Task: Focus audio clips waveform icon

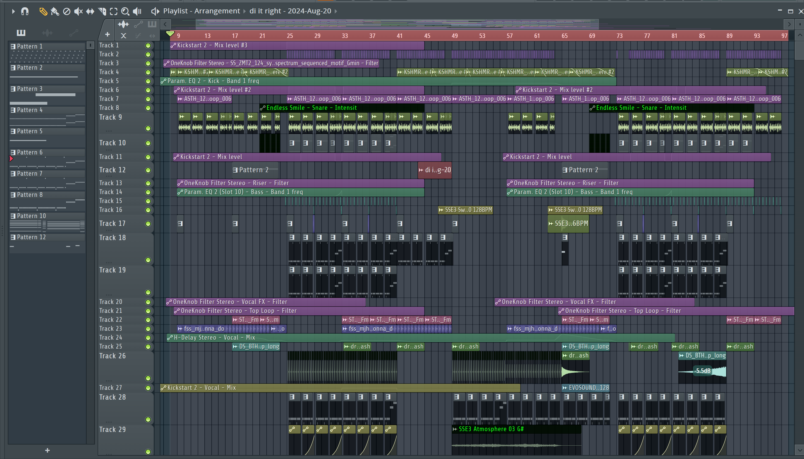Action: [x=123, y=24]
